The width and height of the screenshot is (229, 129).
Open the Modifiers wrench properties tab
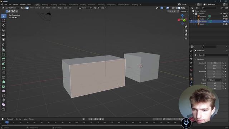[x=191, y=83]
